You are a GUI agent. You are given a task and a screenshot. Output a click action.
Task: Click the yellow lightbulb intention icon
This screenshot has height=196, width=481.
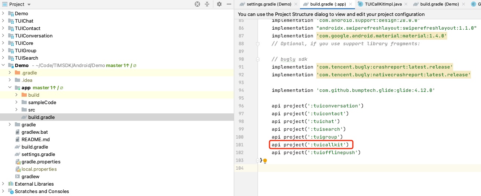265,161
